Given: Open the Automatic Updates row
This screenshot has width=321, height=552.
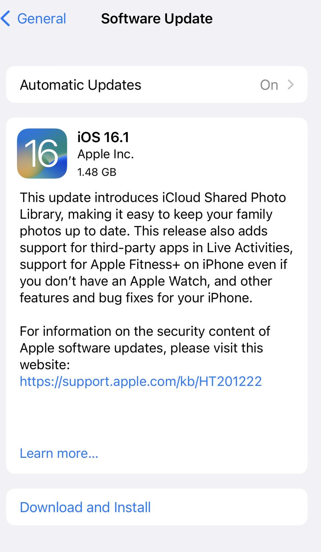Looking at the screenshot, I should tap(157, 85).
